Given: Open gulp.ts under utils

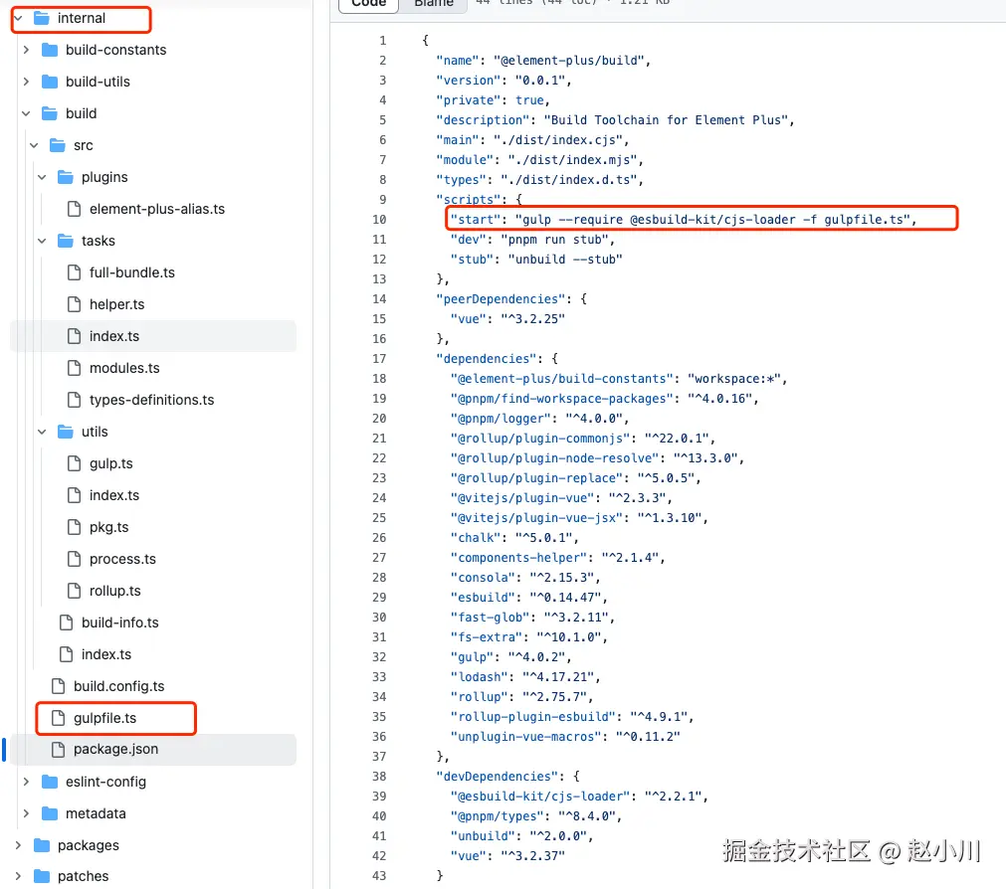Looking at the screenshot, I should (111, 463).
